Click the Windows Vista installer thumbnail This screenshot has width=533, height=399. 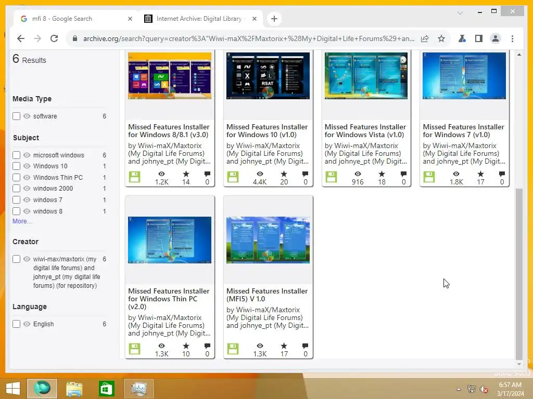click(366, 76)
